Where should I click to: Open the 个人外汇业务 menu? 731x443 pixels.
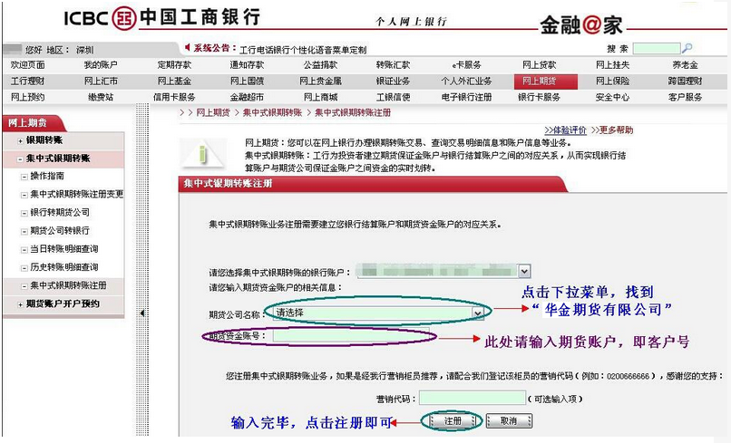[x=466, y=81]
